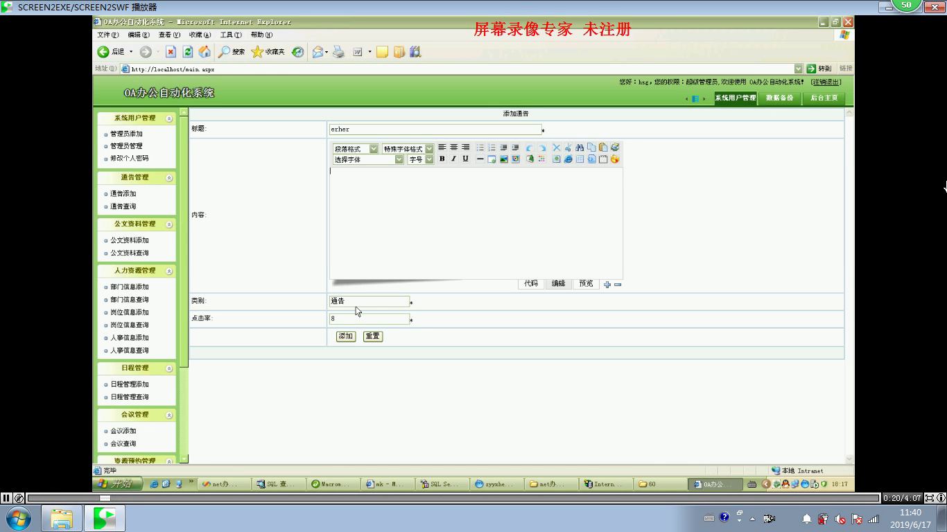Click the 注销退出 logout link
Image resolution: width=947 pixels, height=532 pixels.
[x=826, y=82]
